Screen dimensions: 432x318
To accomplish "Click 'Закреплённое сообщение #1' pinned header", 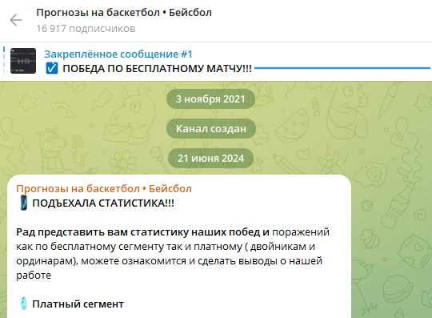I will coord(118,54).
